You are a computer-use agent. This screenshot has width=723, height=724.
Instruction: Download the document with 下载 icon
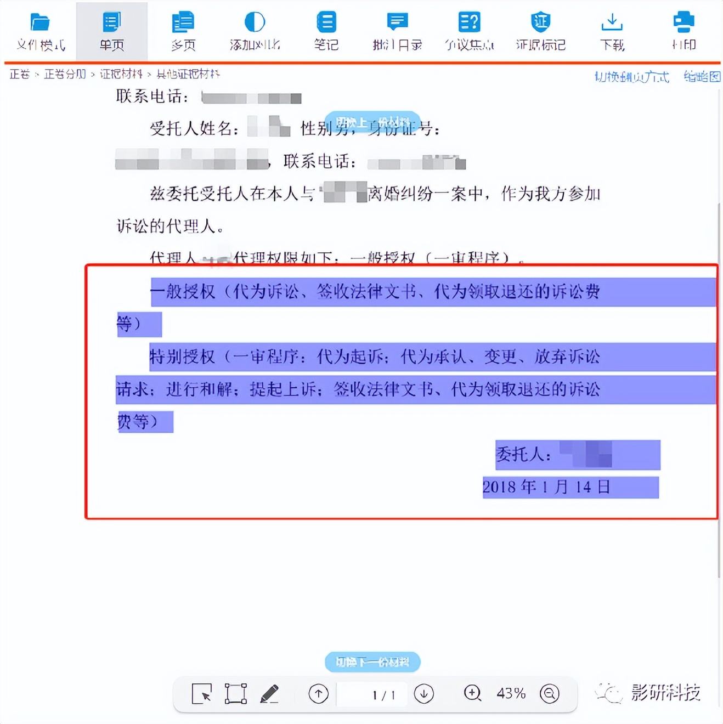click(x=611, y=30)
